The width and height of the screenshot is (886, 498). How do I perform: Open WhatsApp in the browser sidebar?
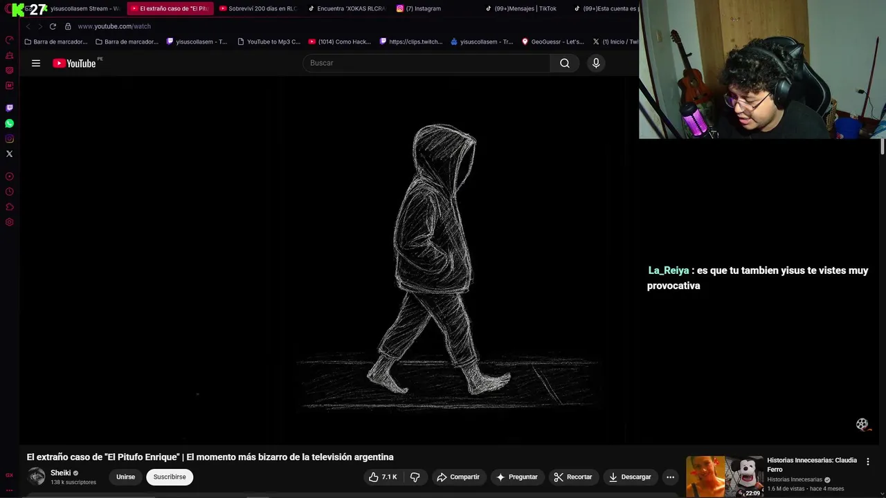(10, 123)
